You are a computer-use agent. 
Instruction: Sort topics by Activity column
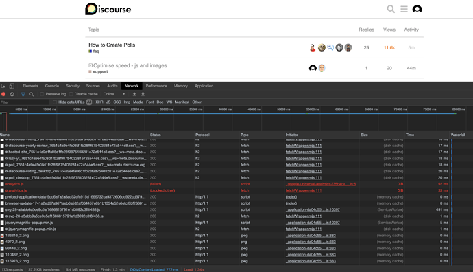[x=411, y=30]
